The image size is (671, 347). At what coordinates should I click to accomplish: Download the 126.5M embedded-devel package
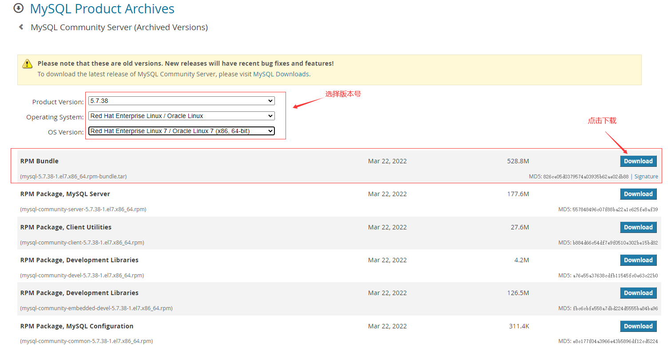638,293
